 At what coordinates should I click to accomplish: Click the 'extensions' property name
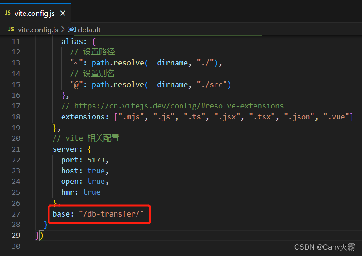[83, 117]
